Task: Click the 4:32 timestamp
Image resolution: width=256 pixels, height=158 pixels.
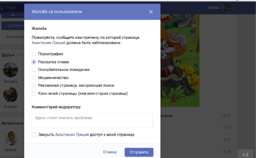Action: [x=227, y=140]
